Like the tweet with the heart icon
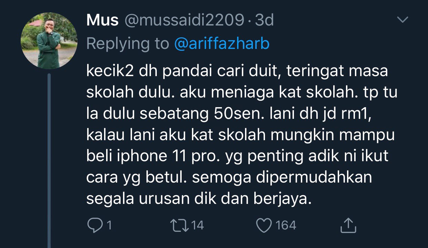 point(264,225)
